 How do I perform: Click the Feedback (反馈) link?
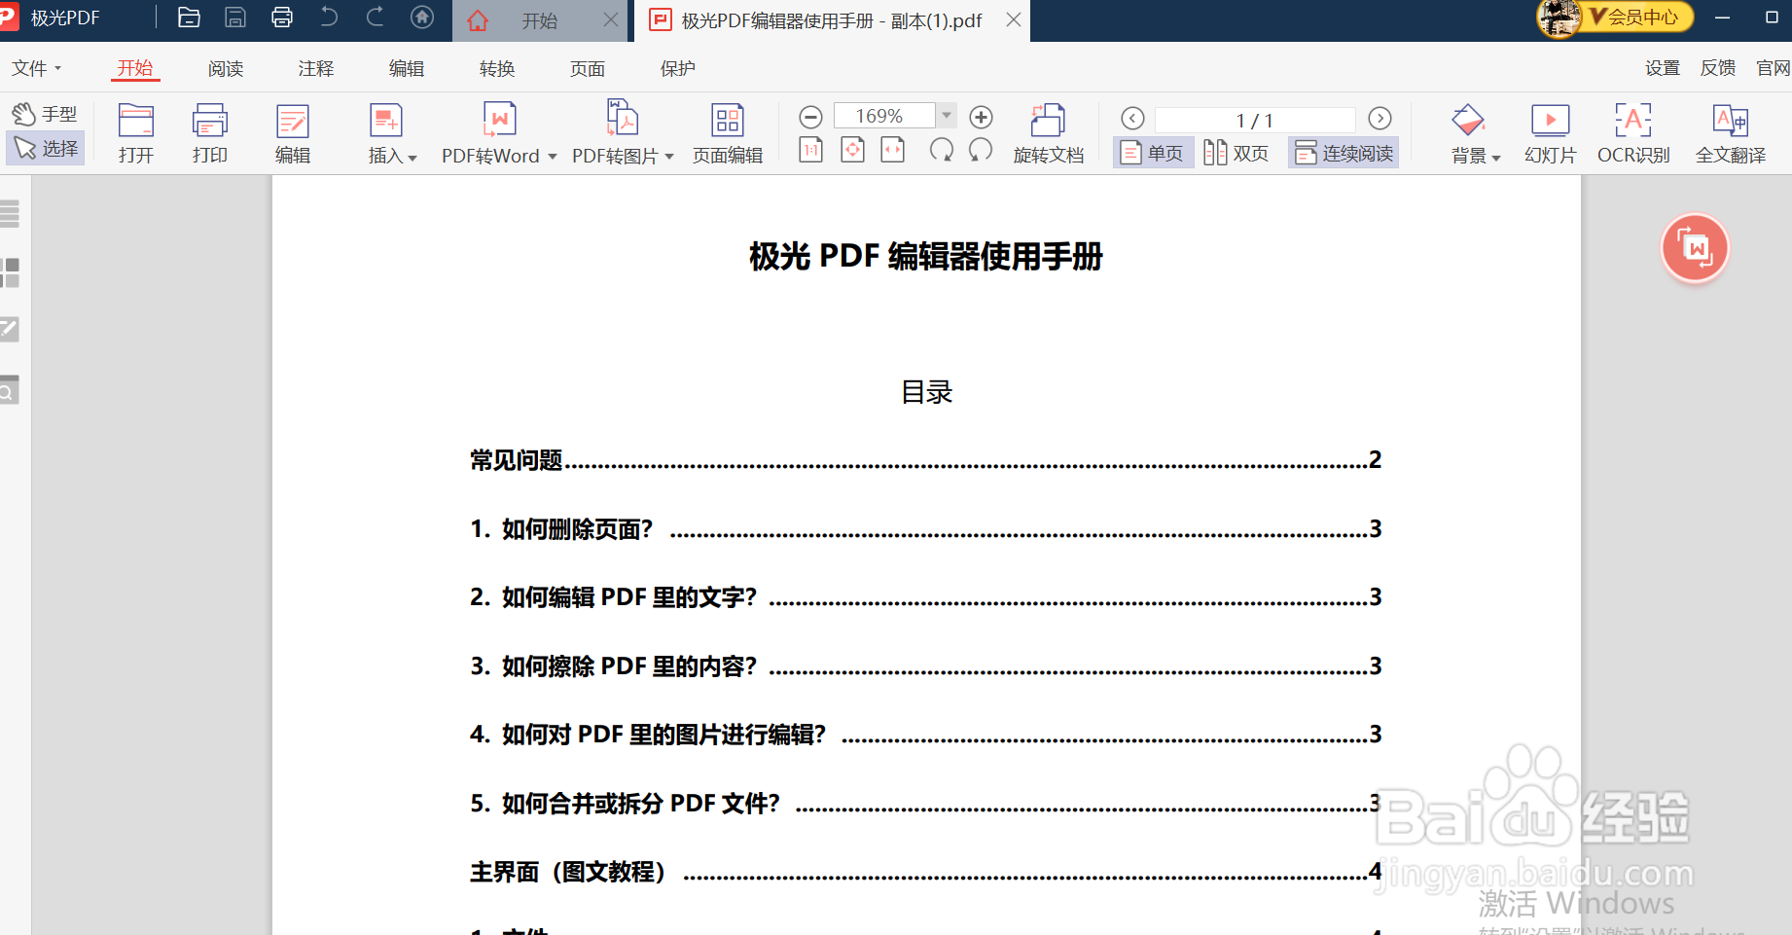coord(1718,68)
